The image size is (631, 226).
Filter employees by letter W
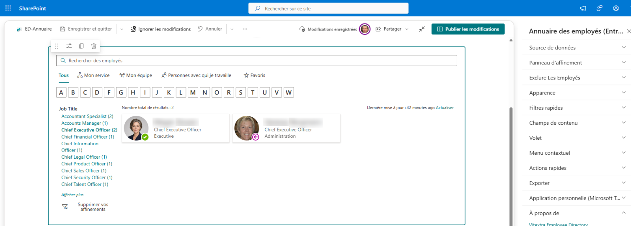coord(289,92)
